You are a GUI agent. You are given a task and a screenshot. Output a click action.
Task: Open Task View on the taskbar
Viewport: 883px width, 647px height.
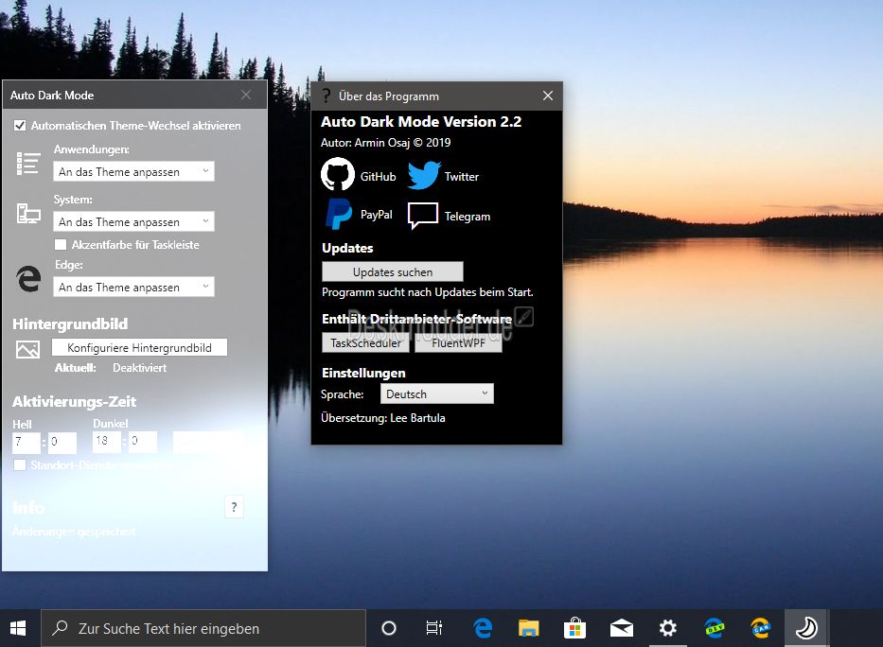[x=434, y=628]
